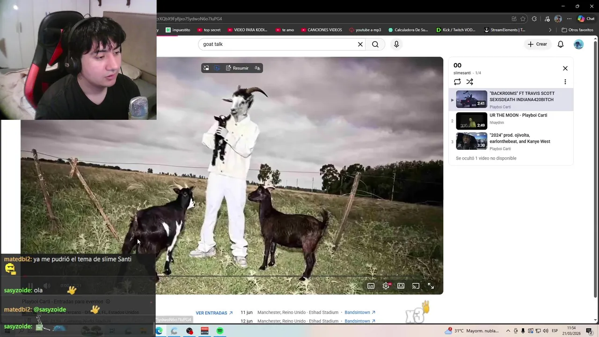Open Bandsintown link for 12 jun
The width and height of the screenshot is (599, 337).
[360, 321]
